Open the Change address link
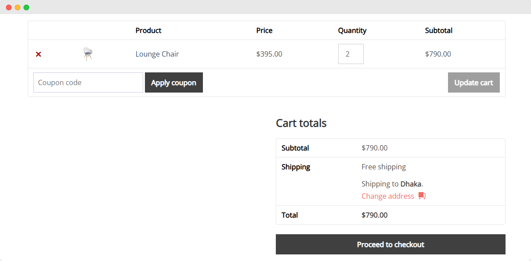Screen dimensions: 531x261 (388, 196)
